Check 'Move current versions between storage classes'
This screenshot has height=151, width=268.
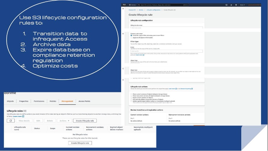pyautogui.click(x=131, y=94)
